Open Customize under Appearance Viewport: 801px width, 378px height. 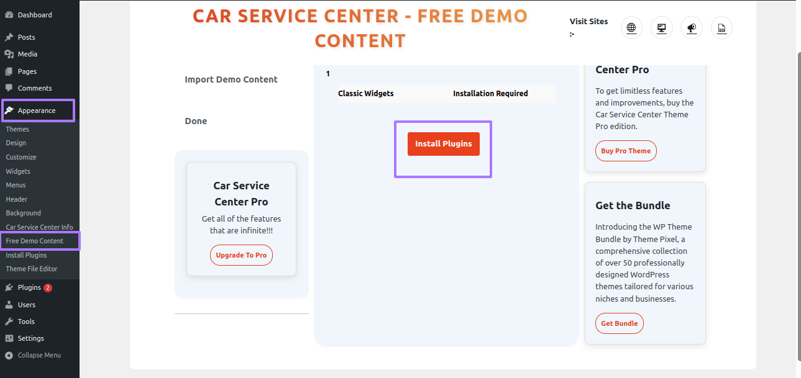tap(21, 157)
